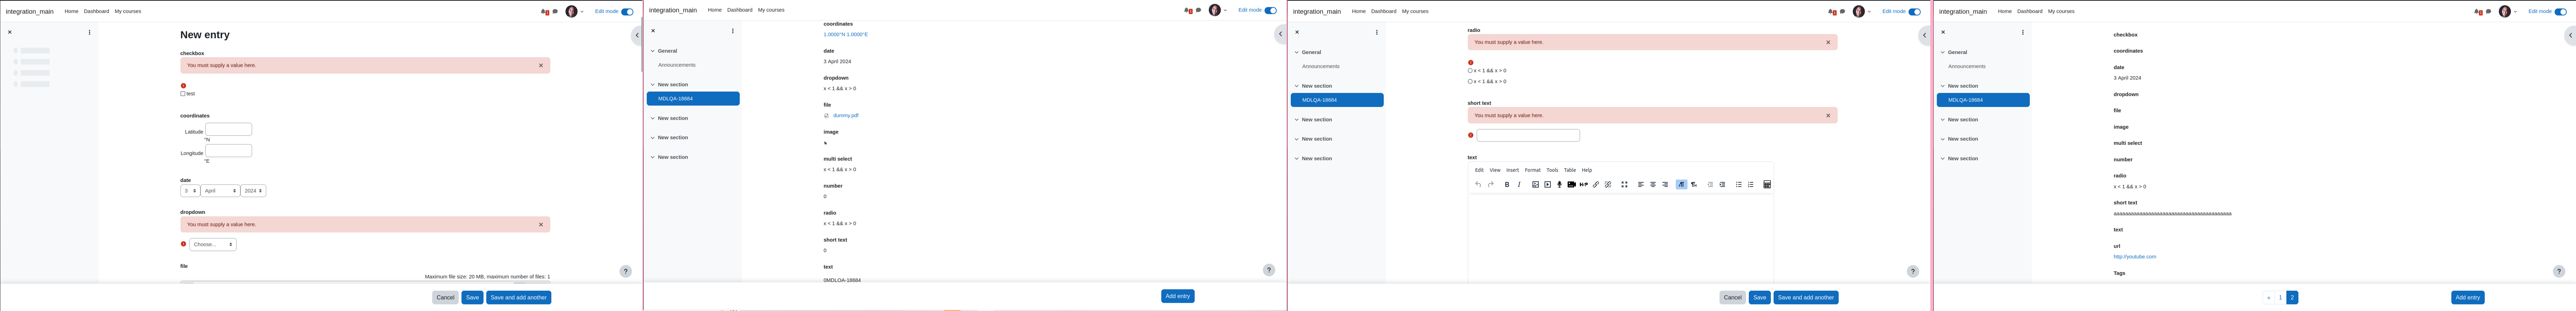Collapse the General section in the dummy.pdf window
This screenshot has width=2576, height=311.
[x=653, y=51]
